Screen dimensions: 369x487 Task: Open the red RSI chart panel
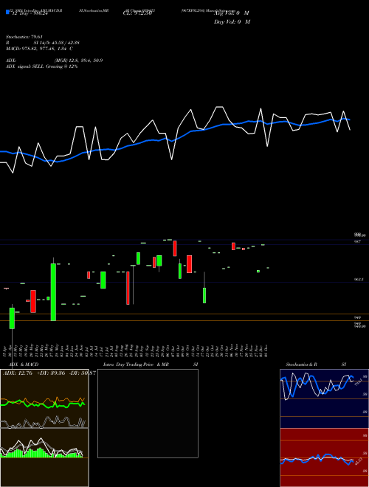coord(324,457)
